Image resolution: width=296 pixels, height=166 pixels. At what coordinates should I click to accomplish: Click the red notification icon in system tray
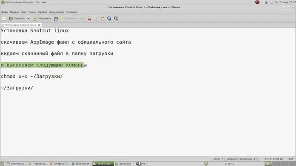(257, 2)
